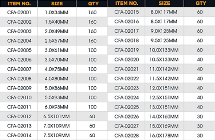
Task: Click size 1.0X34MM
Action: pyautogui.click(x=57, y=13)
